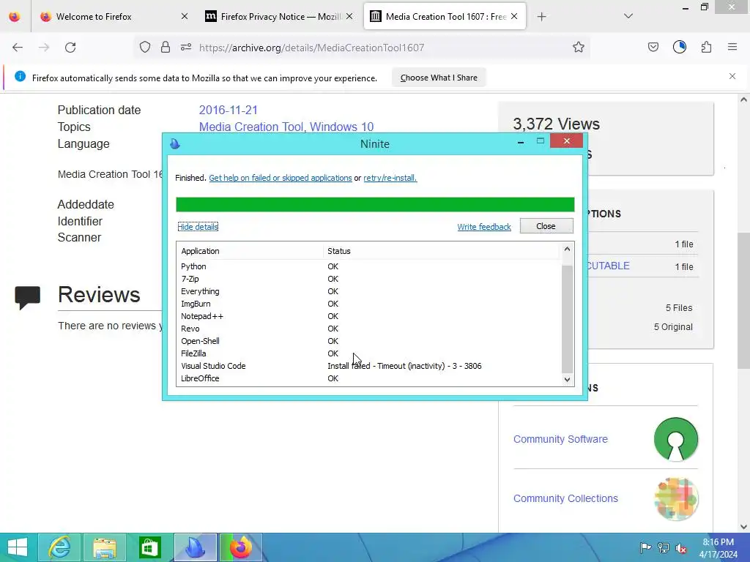The width and height of the screenshot is (750, 562).
Task: Select the FileZilla row
Action: point(368,353)
